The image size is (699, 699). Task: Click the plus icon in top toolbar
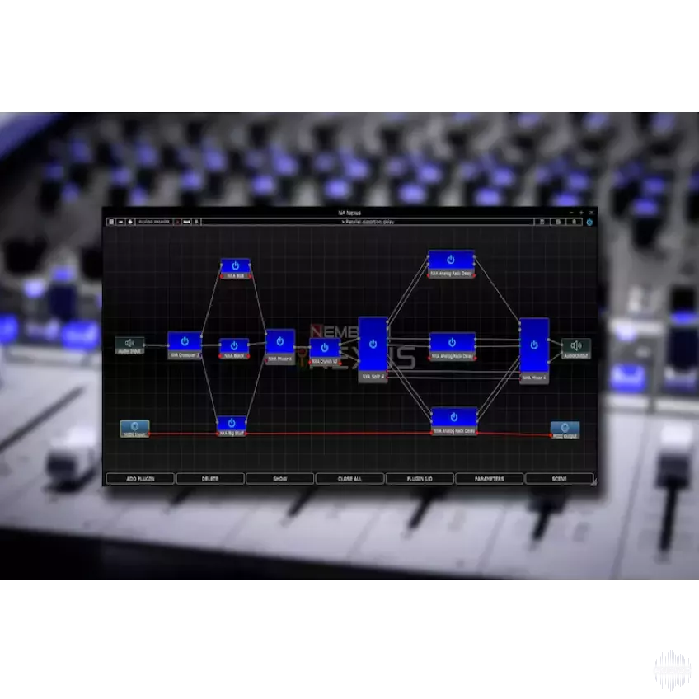[130, 222]
